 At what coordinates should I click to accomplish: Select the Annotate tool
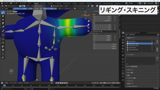[3, 57]
